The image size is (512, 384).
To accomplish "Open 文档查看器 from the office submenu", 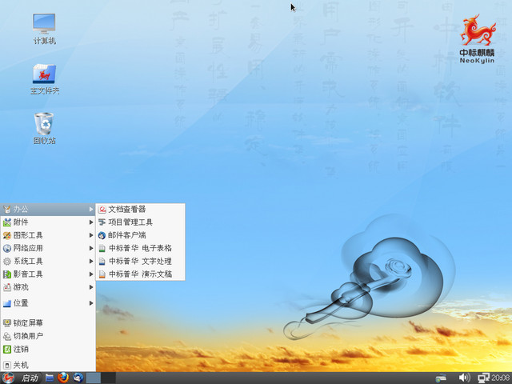I will click(x=126, y=210).
